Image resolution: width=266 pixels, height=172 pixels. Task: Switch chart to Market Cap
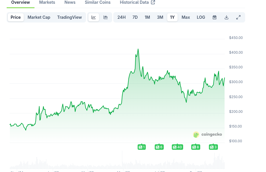(x=39, y=17)
